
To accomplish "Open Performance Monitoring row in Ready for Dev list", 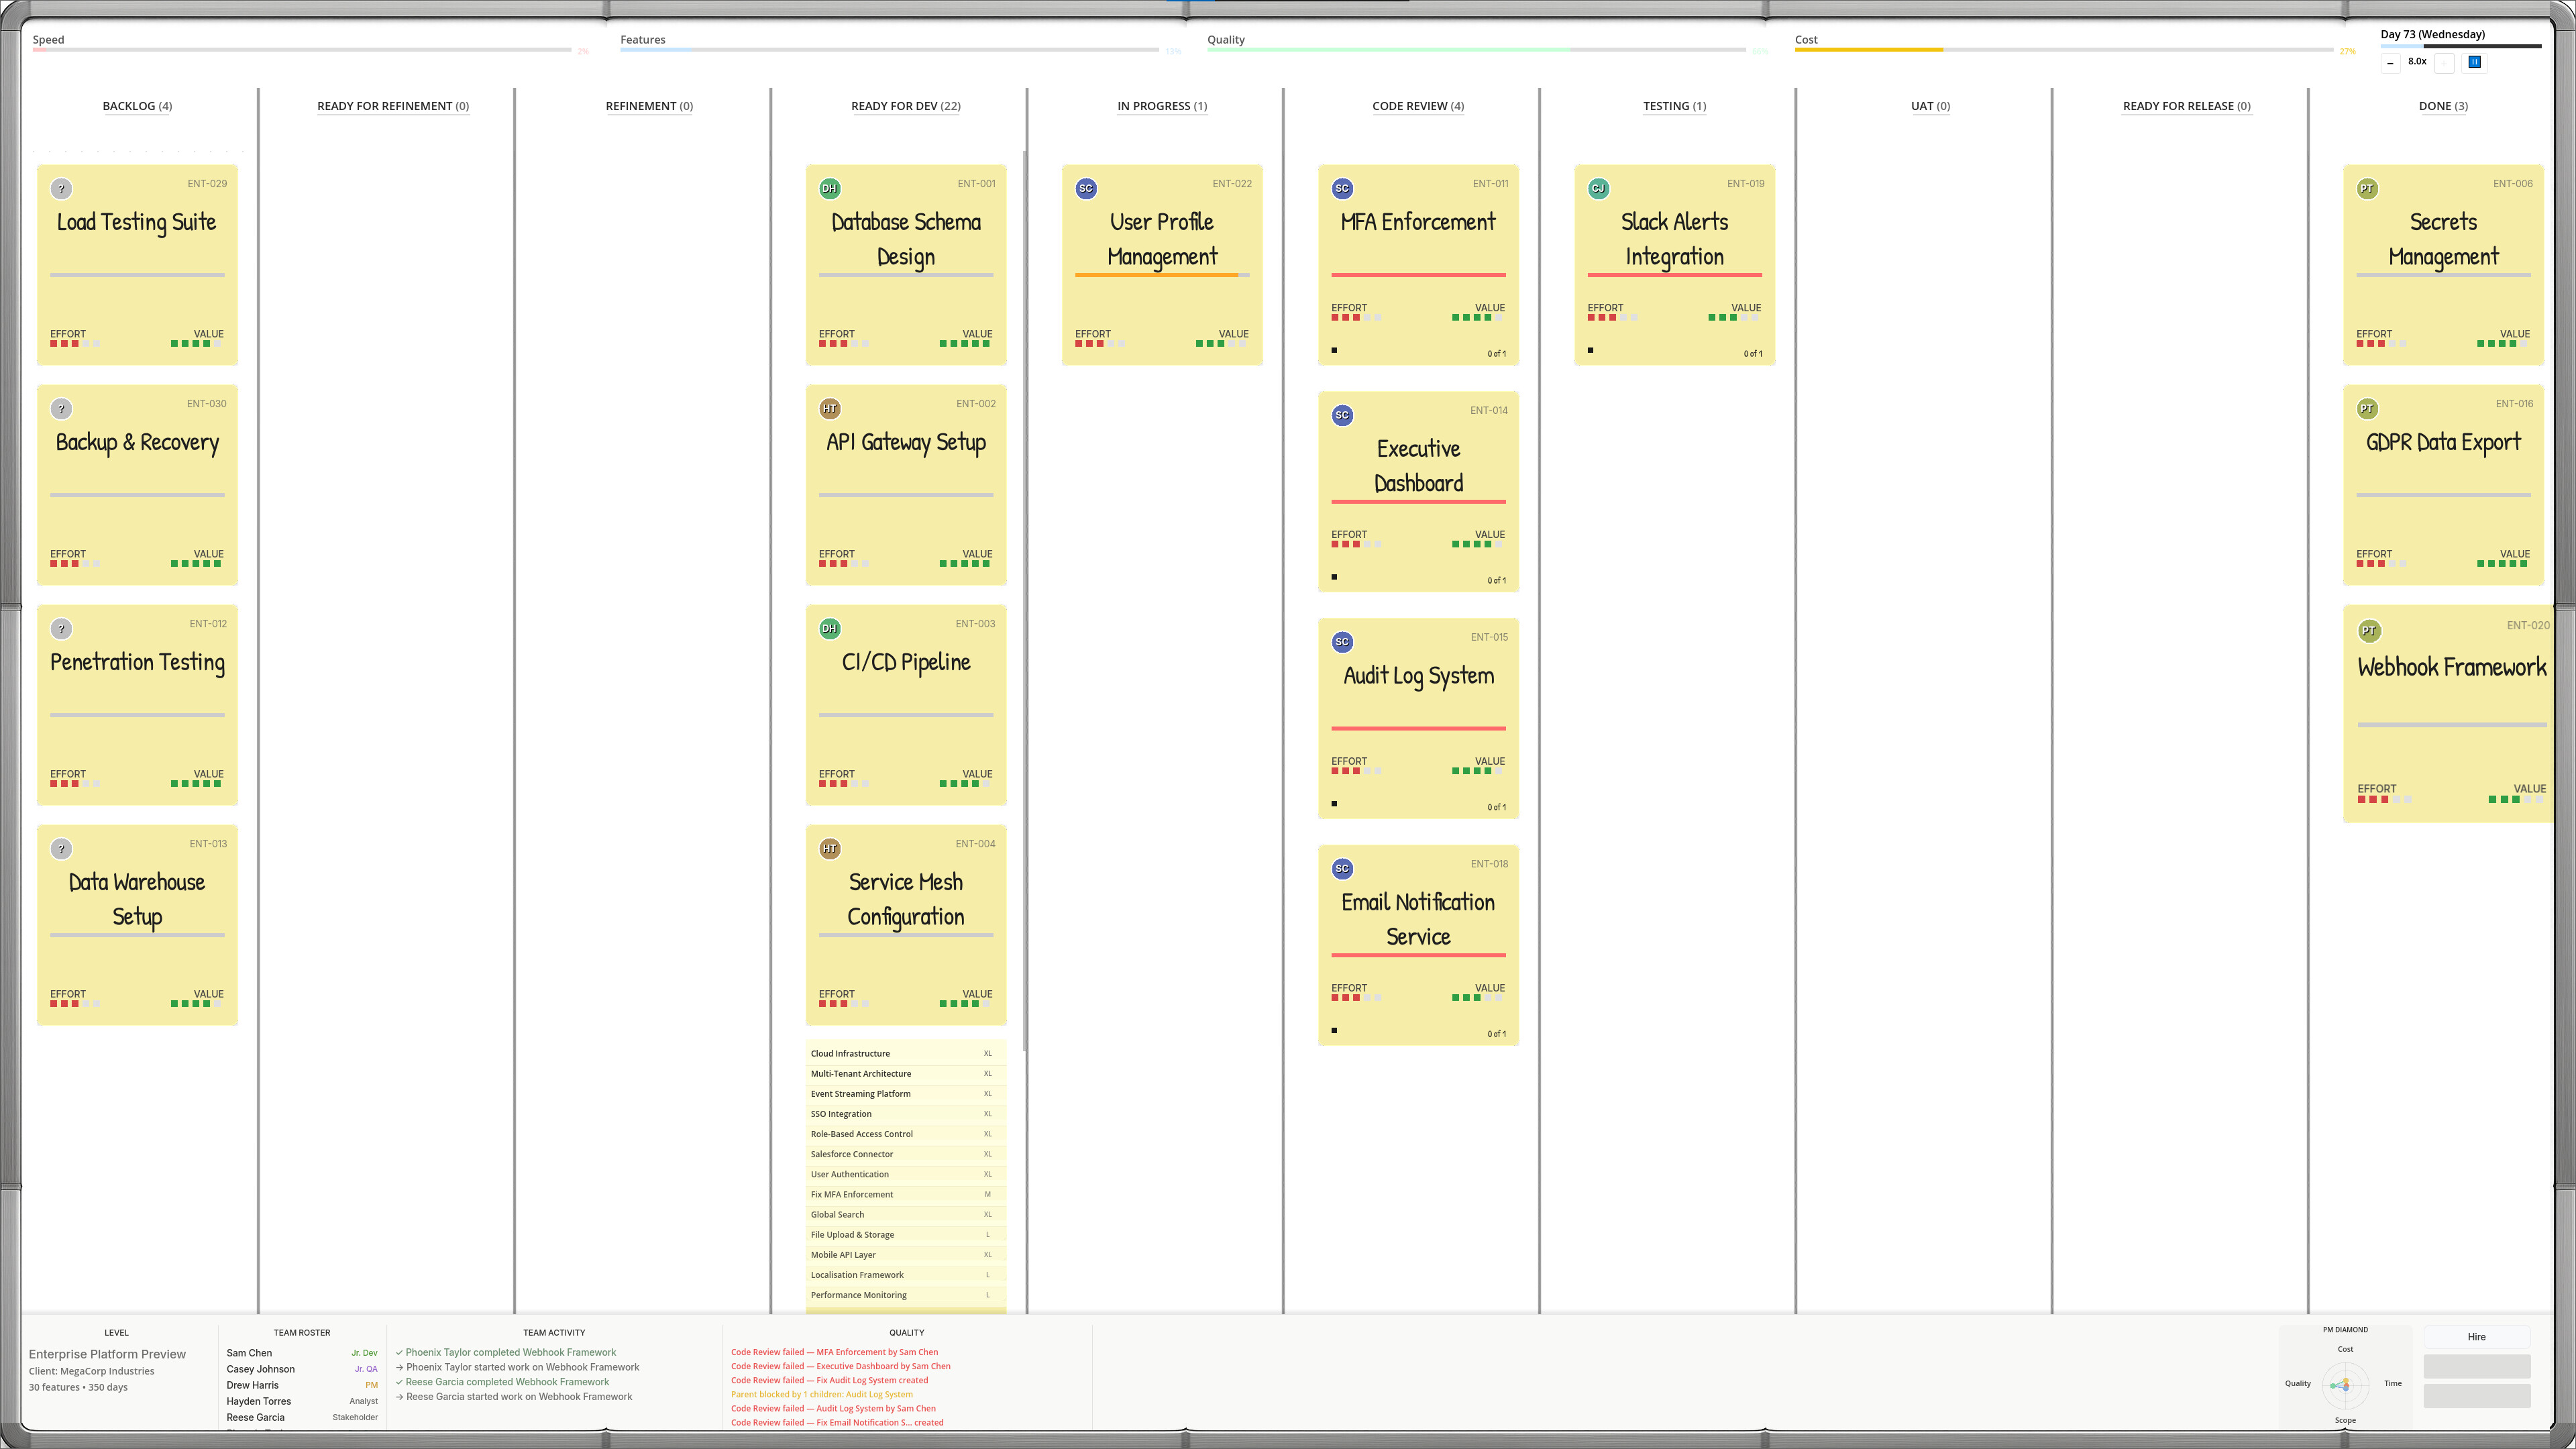I will coord(905,1295).
